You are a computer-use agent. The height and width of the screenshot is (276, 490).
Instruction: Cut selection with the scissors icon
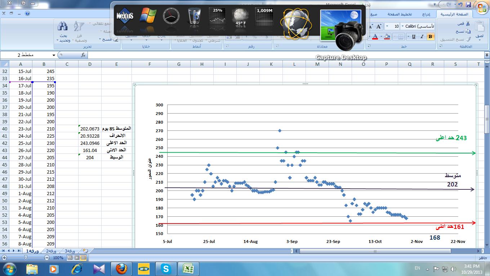[x=468, y=23]
